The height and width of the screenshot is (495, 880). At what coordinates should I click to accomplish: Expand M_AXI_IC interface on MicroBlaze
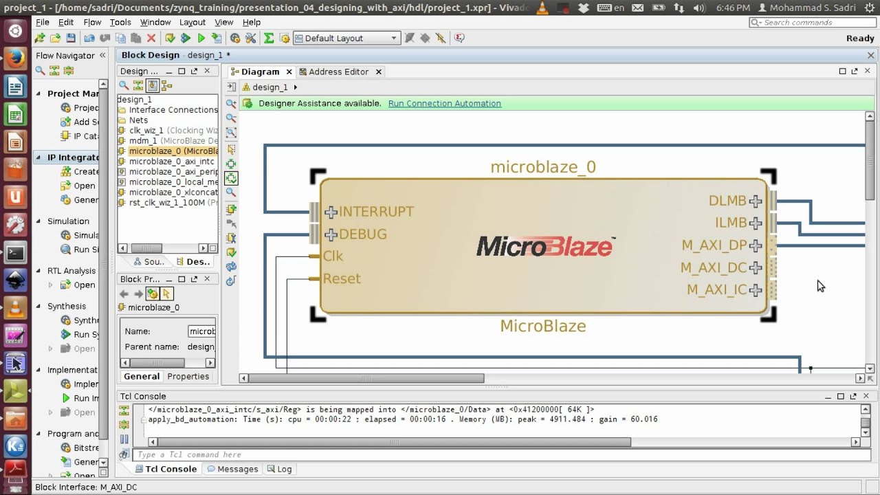[756, 290]
